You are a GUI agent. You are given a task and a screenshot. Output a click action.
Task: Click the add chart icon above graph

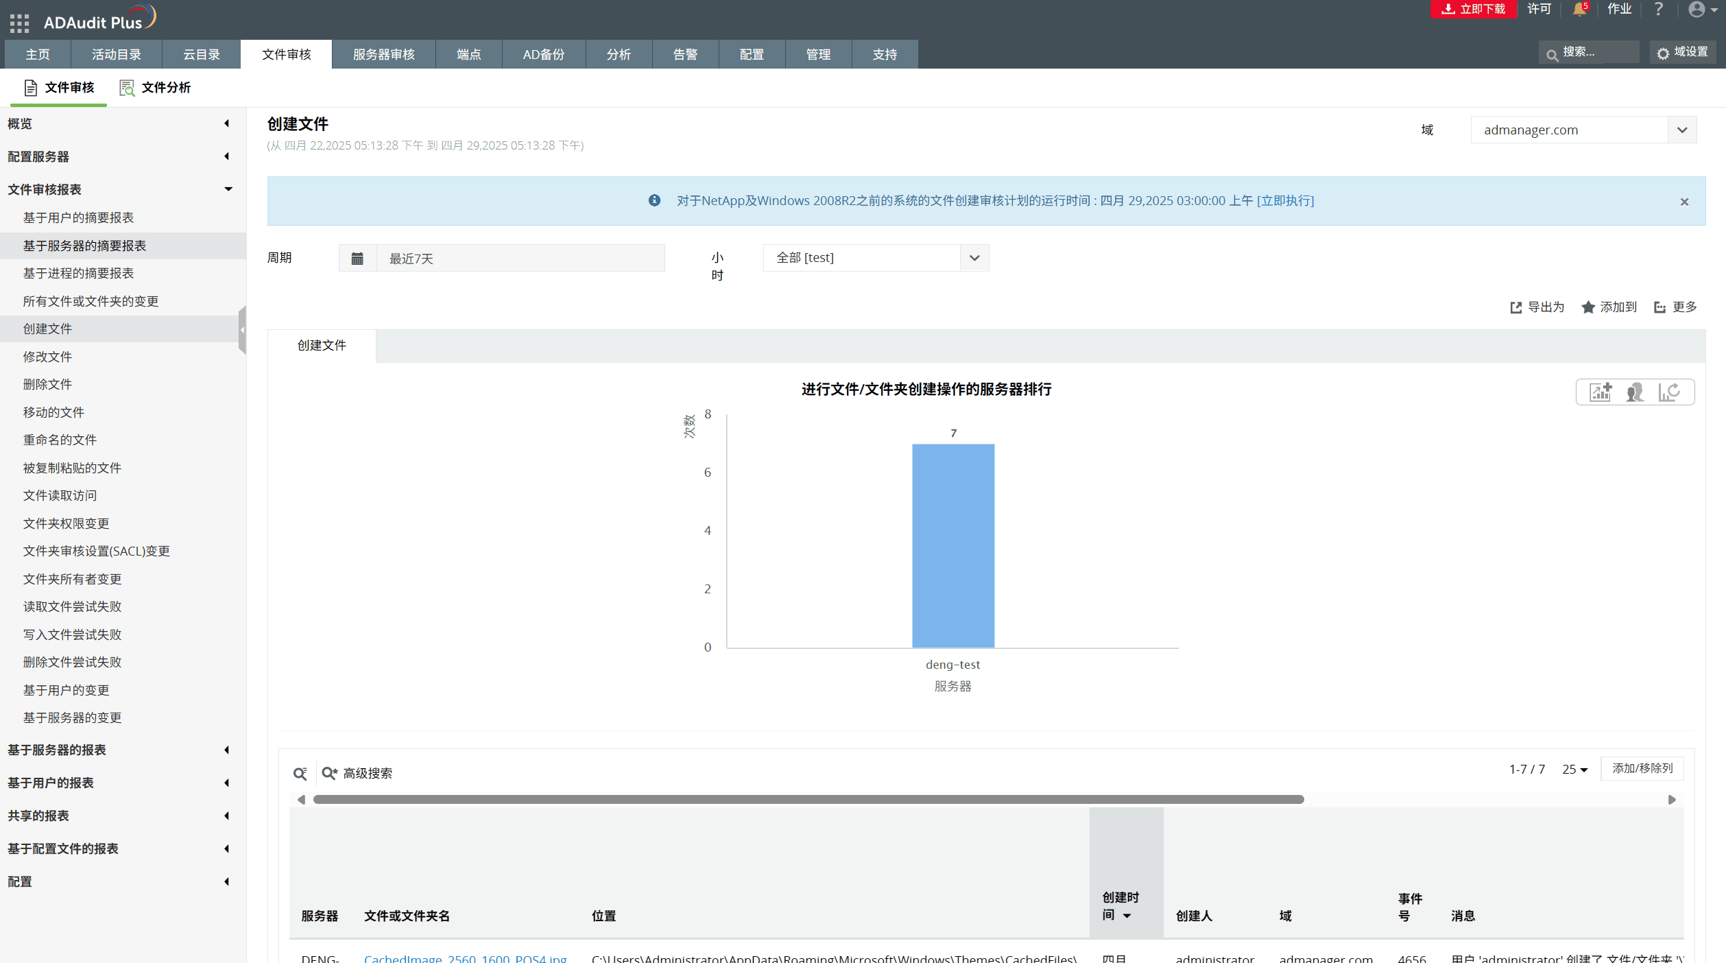click(x=1601, y=392)
